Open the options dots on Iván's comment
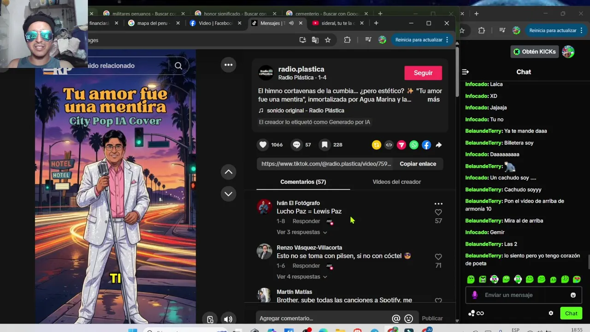Image resolution: width=590 pixels, height=332 pixels. (x=438, y=203)
